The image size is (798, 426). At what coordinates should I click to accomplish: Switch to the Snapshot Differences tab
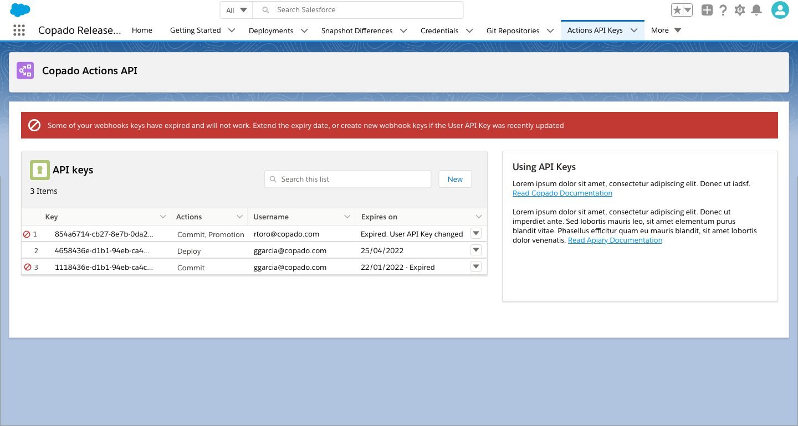[x=357, y=31]
